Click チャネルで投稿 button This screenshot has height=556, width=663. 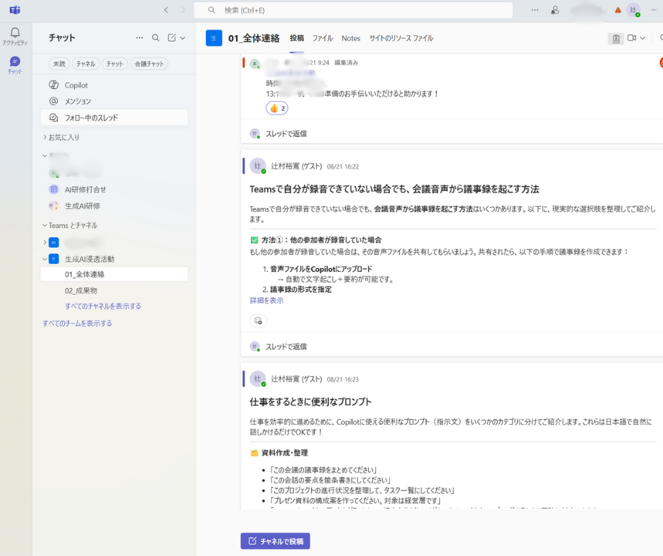tap(275, 541)
